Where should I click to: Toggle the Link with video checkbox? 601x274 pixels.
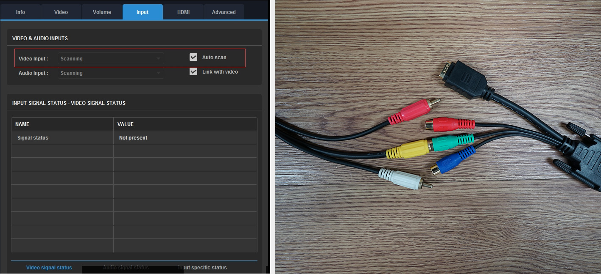click(x=193, y=71)
